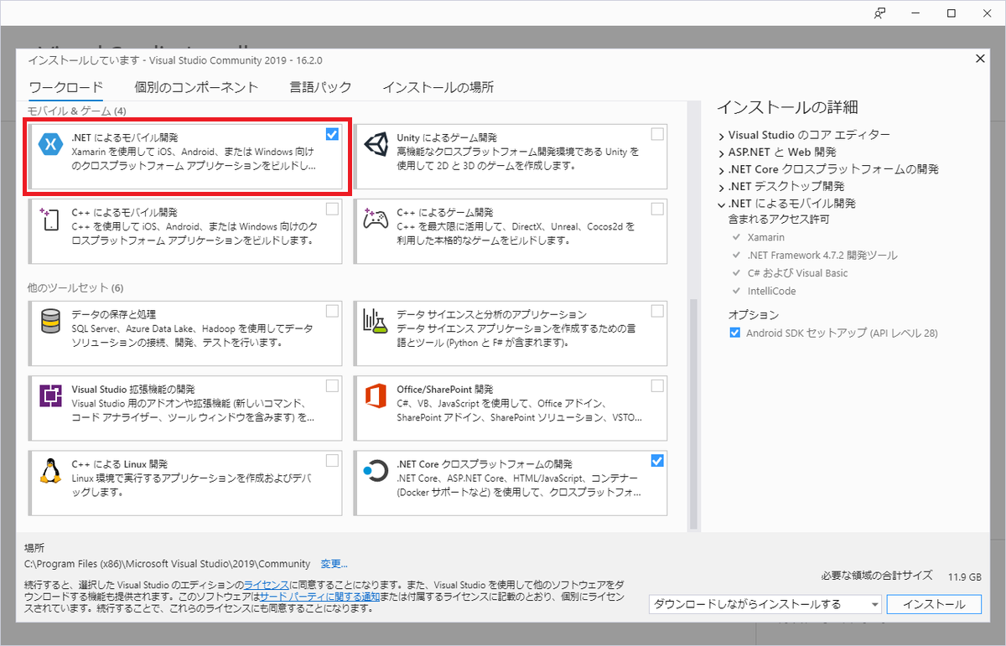Click the install path C:\Program Files (x86) text
The image size is (1006, 646).
point(168,564)
